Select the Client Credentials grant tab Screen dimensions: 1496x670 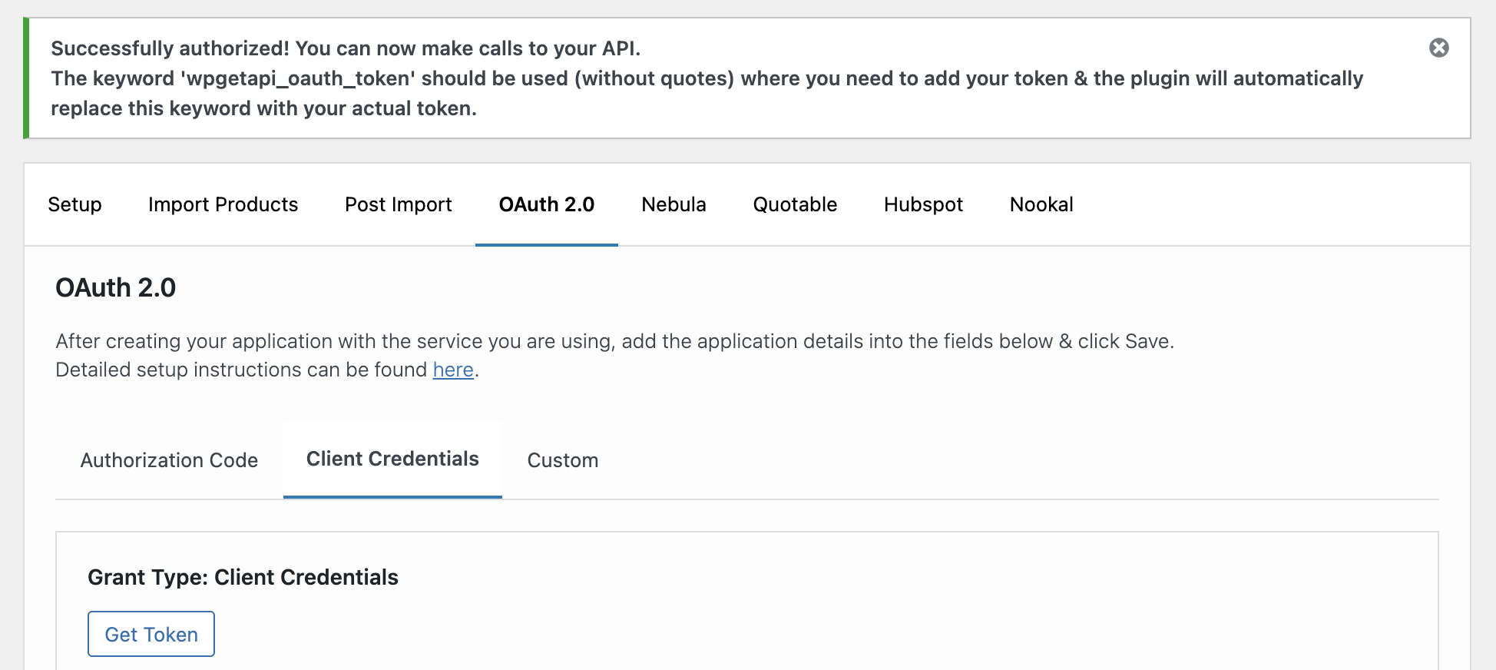pyautogui.click(x=392, y=459)
